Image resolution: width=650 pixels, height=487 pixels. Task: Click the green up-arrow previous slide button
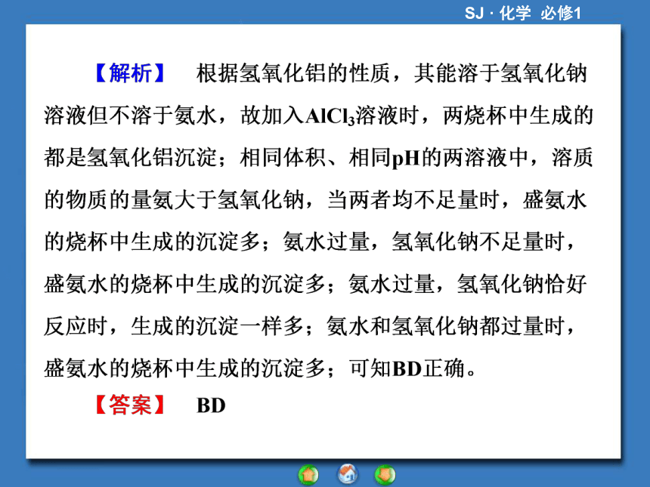click(308, 475)
